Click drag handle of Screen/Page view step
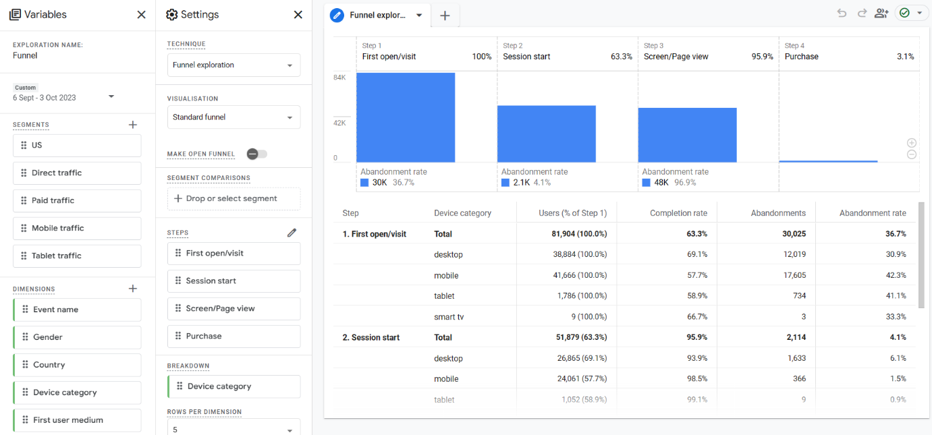Screen dimensions: 932x435 click(178, 308)
